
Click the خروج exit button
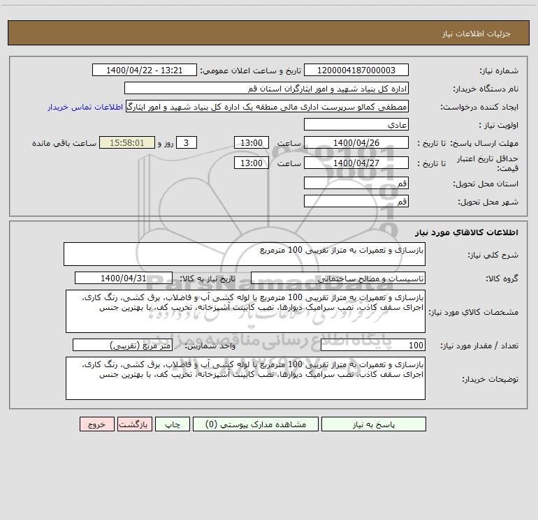pyautogui.click(x=96, y=424)
